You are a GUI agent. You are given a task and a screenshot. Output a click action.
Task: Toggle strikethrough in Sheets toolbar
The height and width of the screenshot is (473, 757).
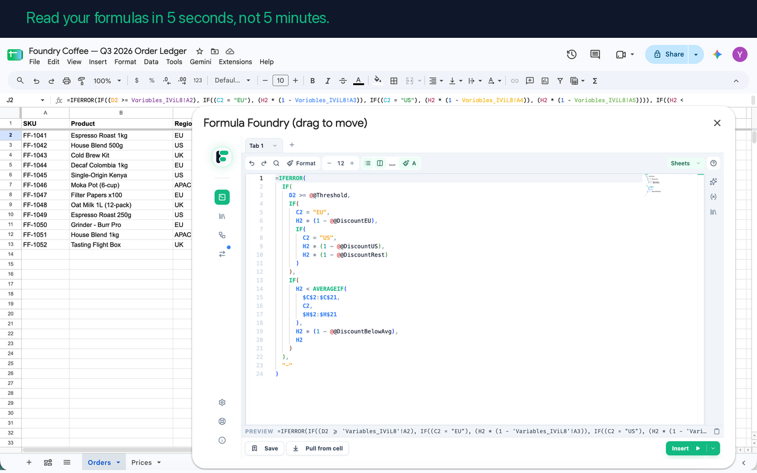click(x=343, y=80)
